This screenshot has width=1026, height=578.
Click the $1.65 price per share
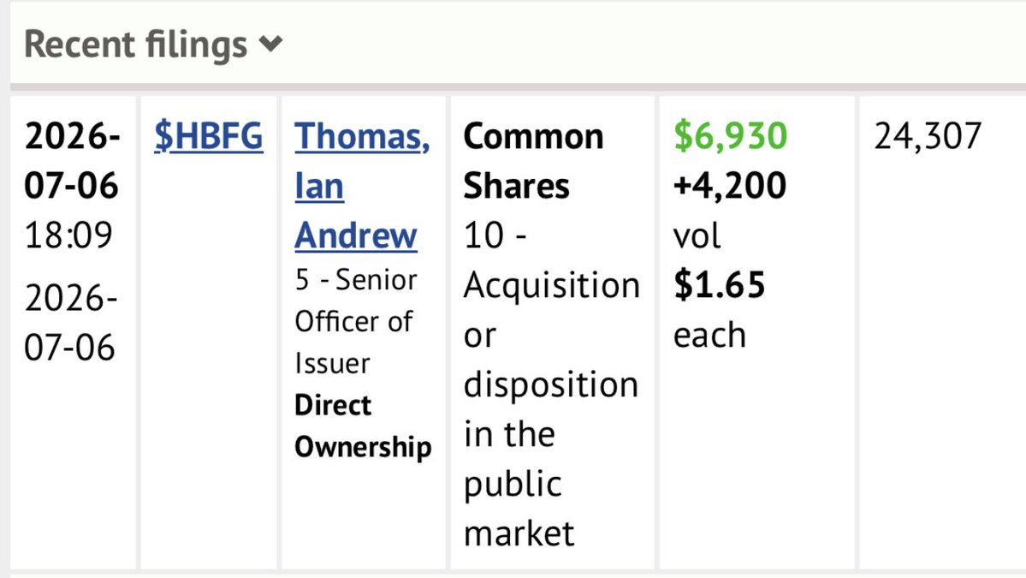point(719,285)
